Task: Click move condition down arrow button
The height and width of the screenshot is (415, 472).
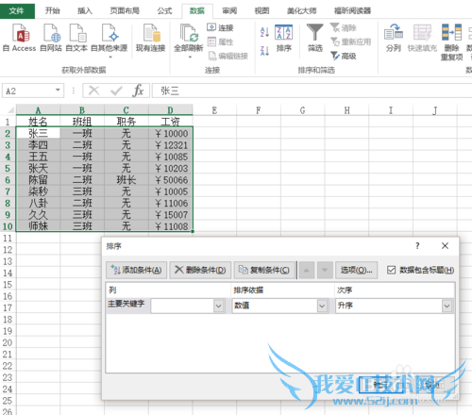Action: 325,270
